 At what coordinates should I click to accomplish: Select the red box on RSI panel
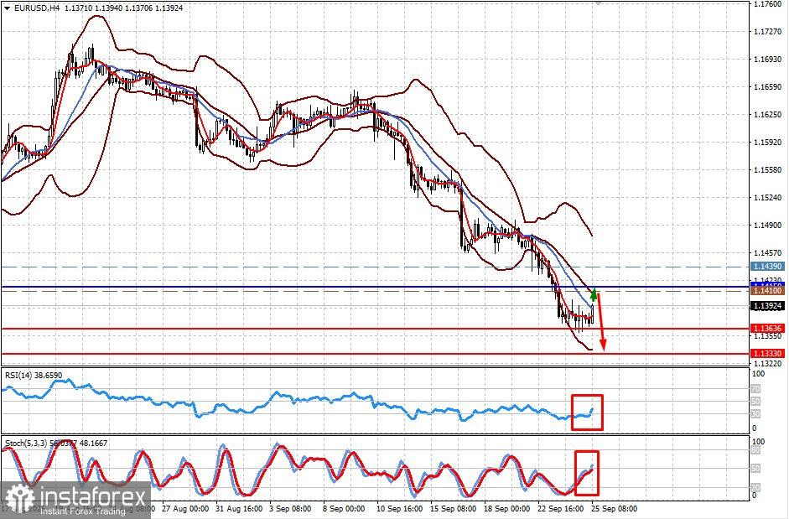tap(587, 413)
